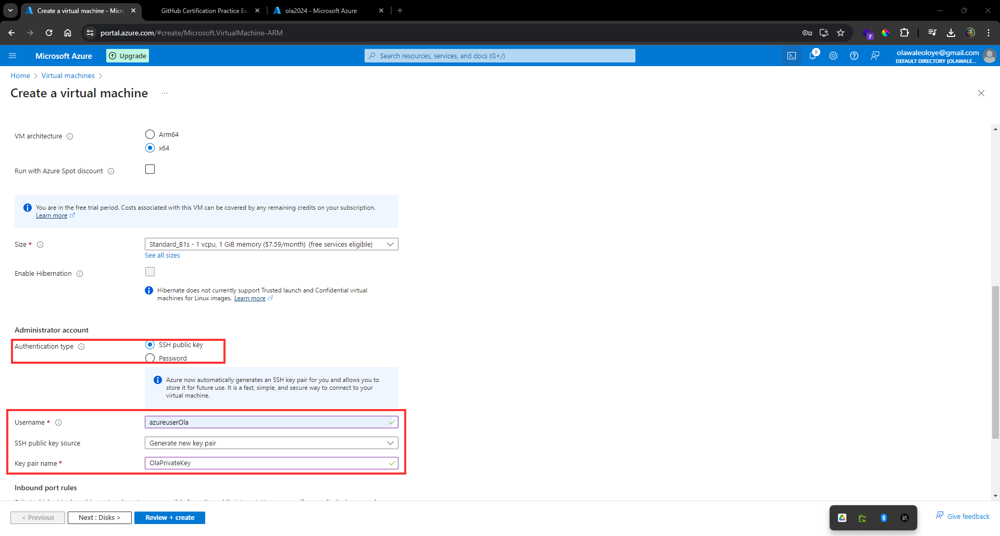Viewport: 1000px width, 536px height.
Task: Click the Google Drive tray icon
Action: (x=842, y=518)
